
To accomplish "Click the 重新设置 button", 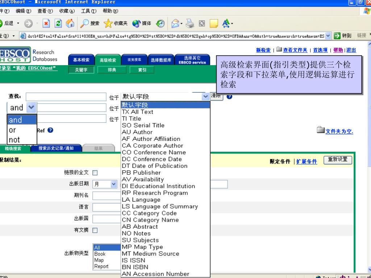I will (x=338, y=160).
